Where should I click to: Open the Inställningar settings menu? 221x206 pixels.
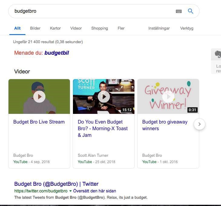159,28
